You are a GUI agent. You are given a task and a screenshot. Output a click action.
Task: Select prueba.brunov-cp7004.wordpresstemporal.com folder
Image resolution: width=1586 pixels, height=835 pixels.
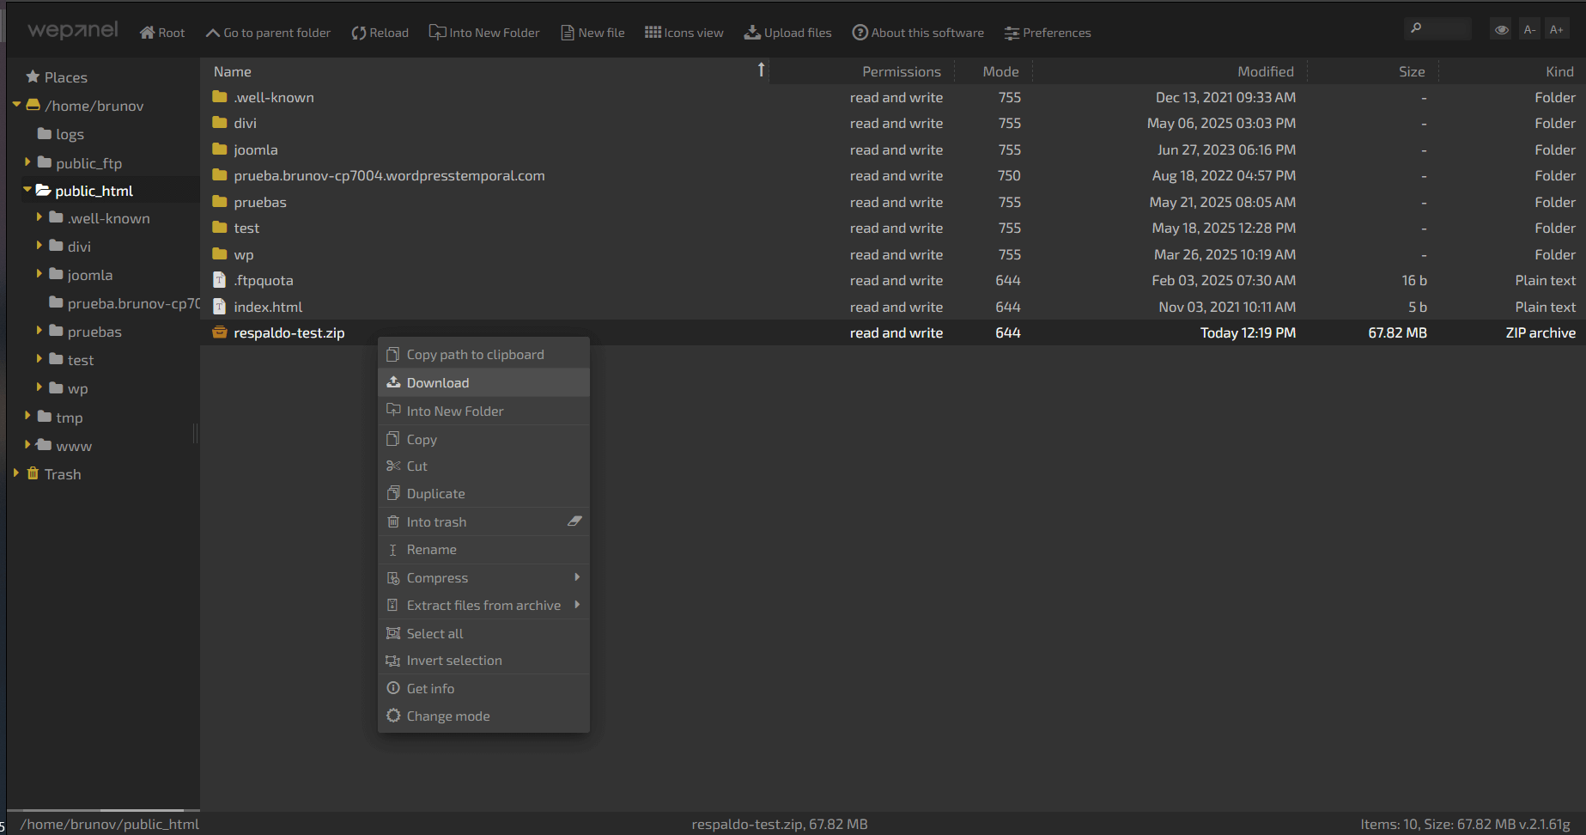click(389, 175)
